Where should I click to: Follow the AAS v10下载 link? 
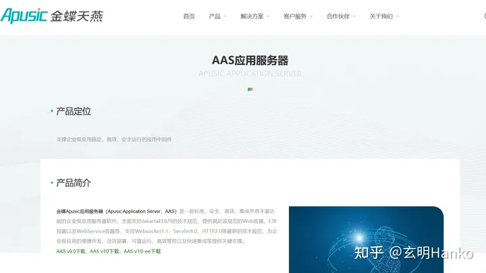[105, 251]
